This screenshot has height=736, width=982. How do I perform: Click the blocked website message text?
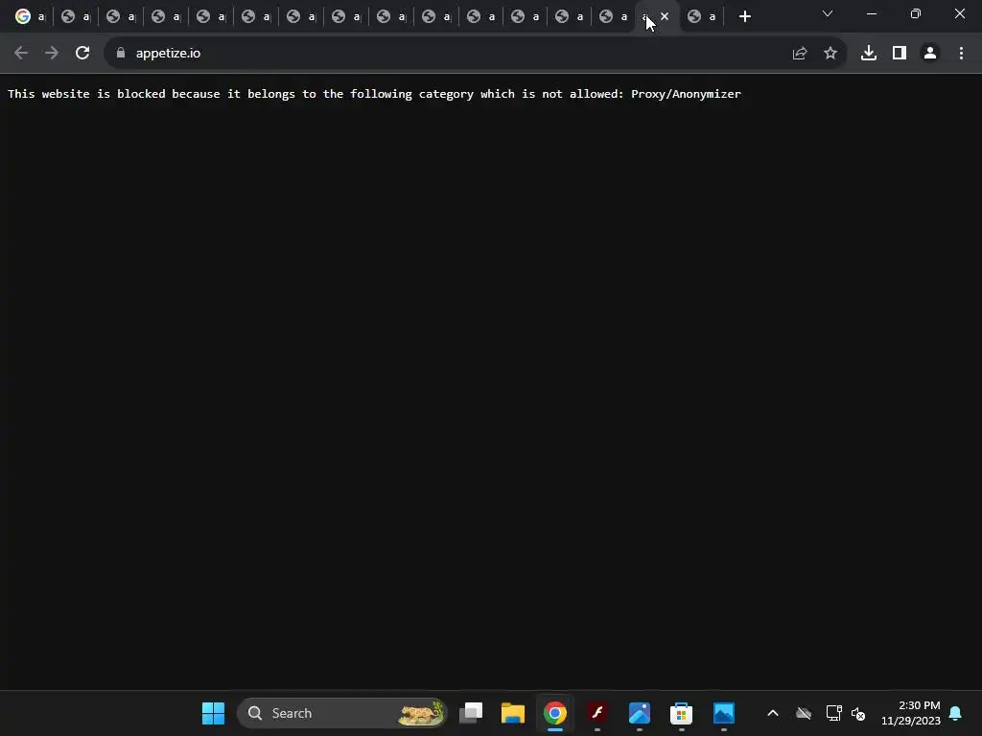(x=374, y=94)
